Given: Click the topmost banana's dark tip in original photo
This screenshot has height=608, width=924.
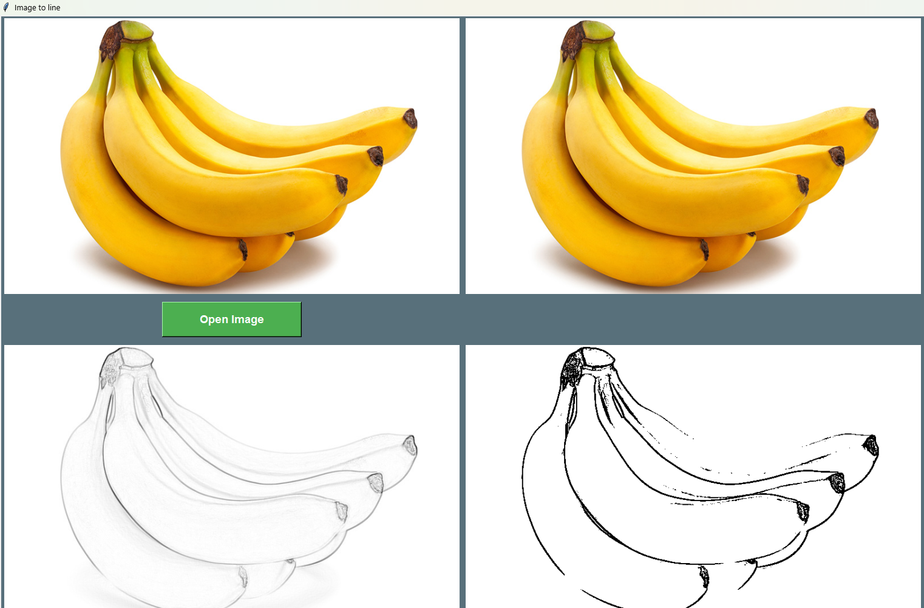Looking at the screenshot, I should pyautogui.click(x=411, y=118).
